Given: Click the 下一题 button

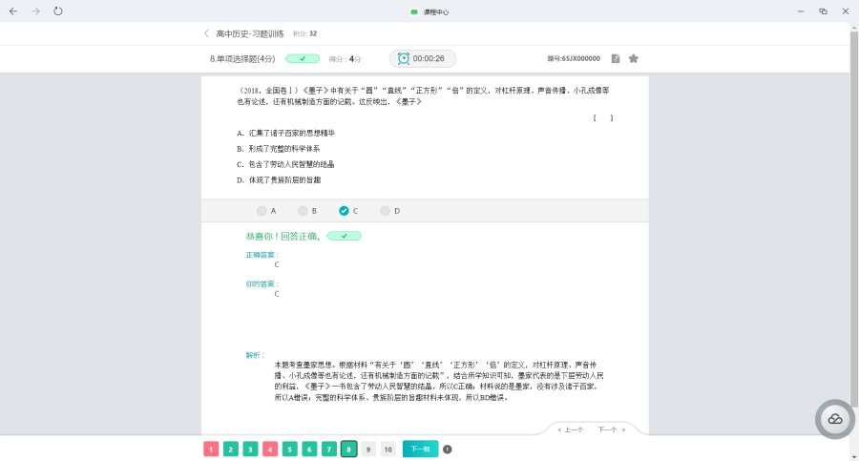Looking at the screenshot, I should coord(420,449).
